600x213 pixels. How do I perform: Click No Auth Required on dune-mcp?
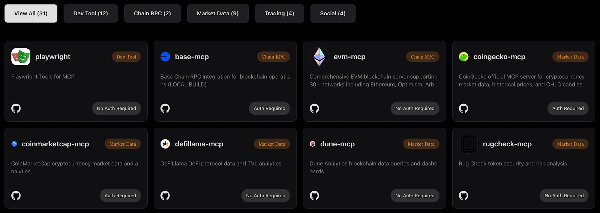(415, 195)
